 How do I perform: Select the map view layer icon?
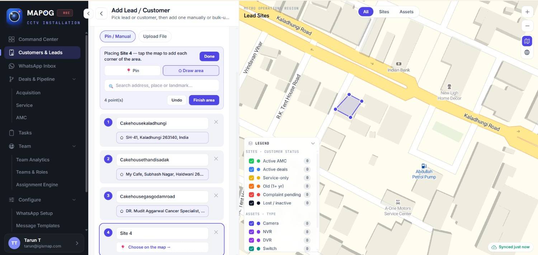527,41
